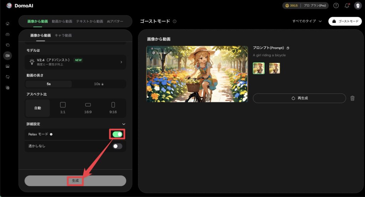Screen dimensions: 365x197
Task: Switch to the キャラ動画 sub-tab
Action: tap(63, 35)
